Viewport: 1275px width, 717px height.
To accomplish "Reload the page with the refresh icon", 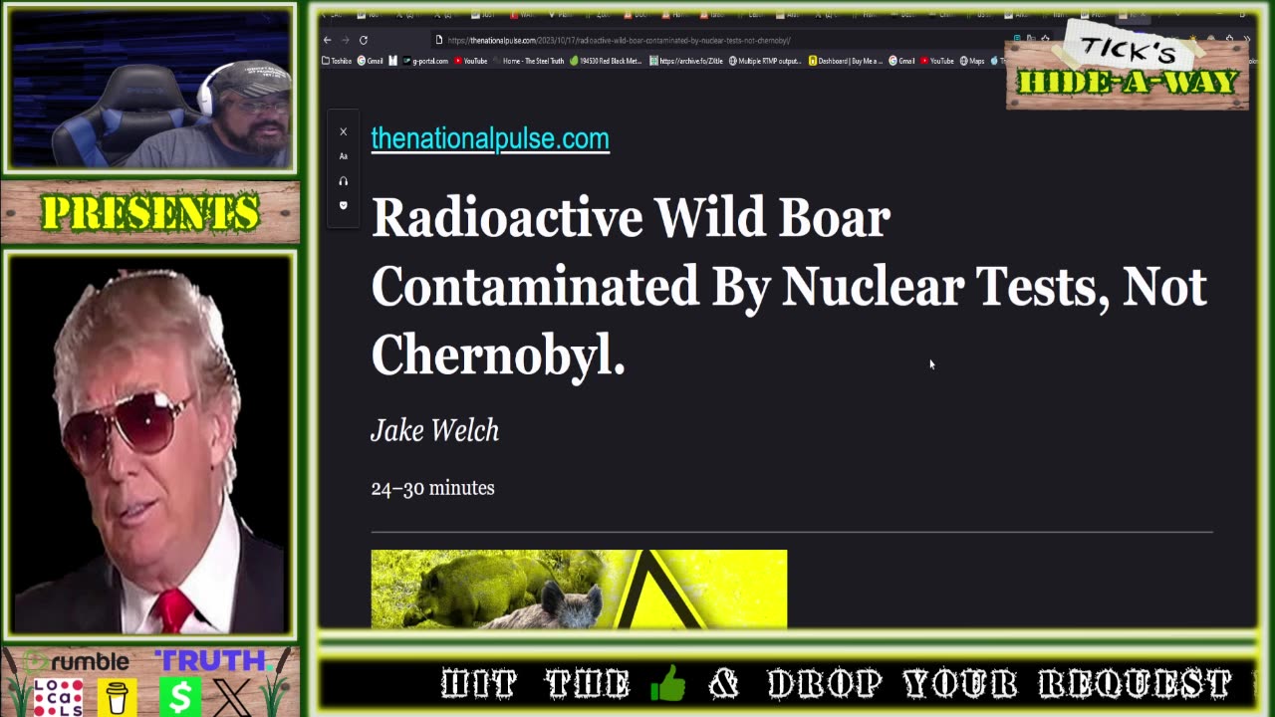I will (364, 40).
